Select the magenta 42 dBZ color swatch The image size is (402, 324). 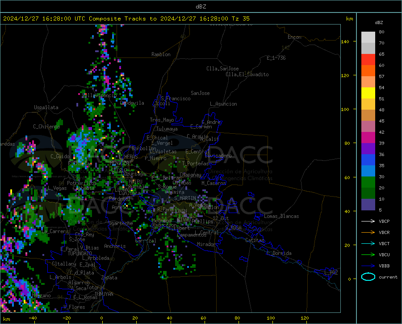368,138
